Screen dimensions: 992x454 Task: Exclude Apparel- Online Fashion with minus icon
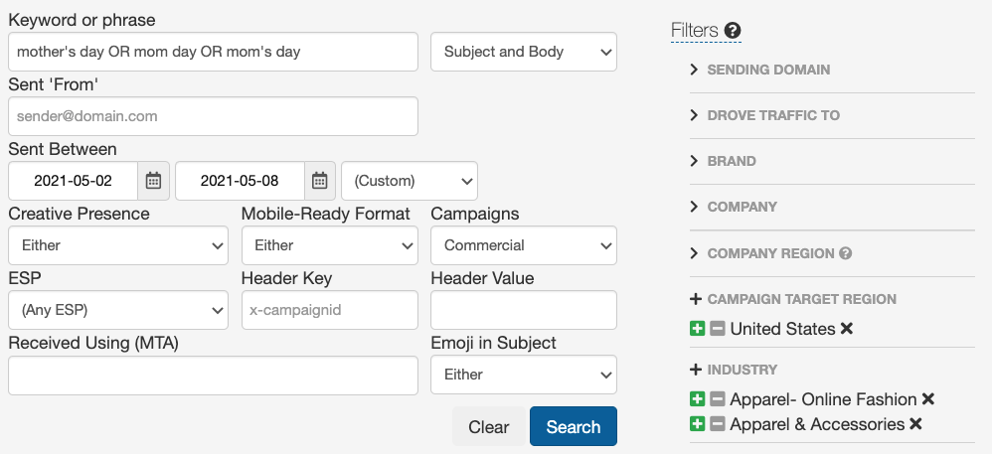click(717, 399)
